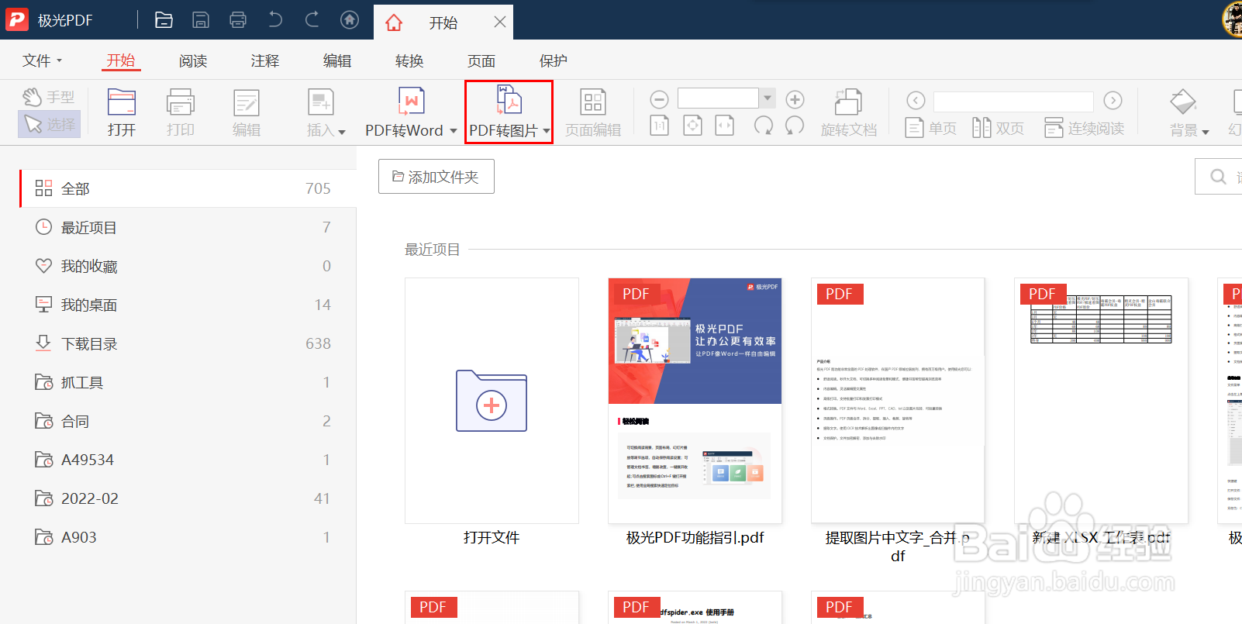This screenshot has height=624, width=1242.
Task: Activate the Select tool (选择)
Action: click(49, 124)
